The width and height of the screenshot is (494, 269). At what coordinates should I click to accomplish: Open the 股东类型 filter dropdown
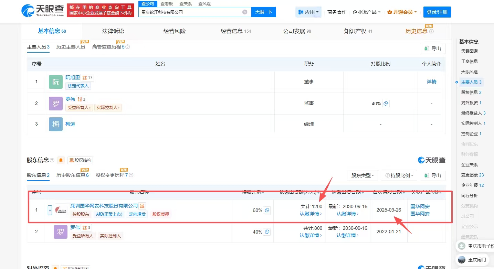pyautogui.click(x=362, y=175)
